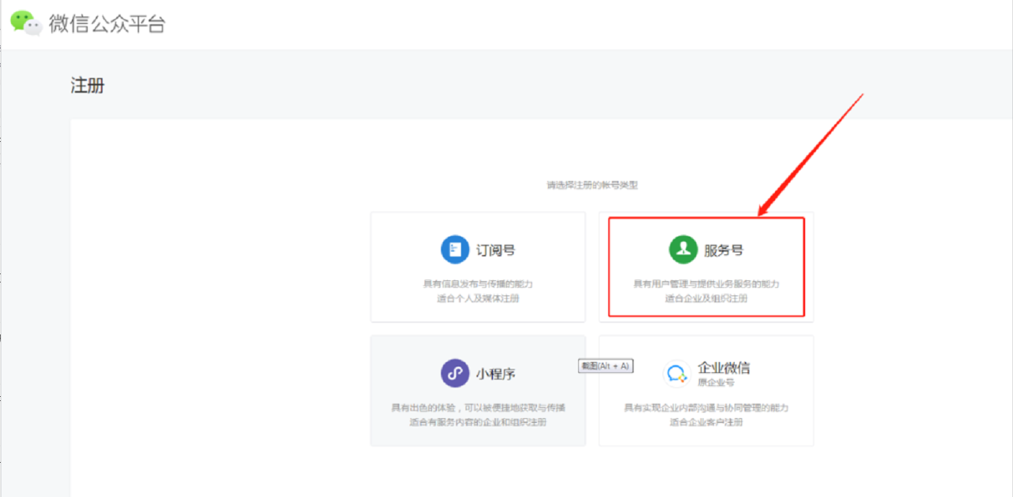
Task: Click the purple 小程序 icon
Action: coord(455,374)
